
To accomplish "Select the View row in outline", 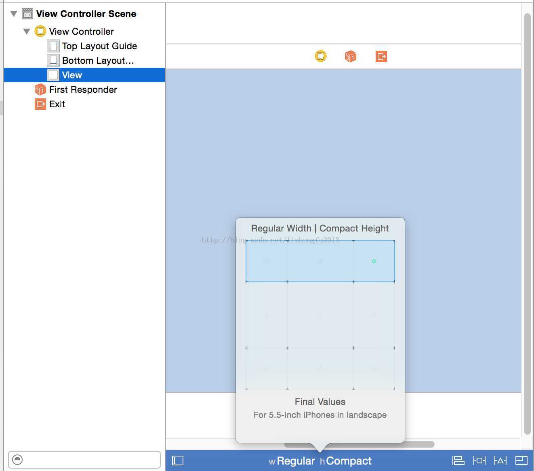I will pyautogui.click(x=84, y=75).
